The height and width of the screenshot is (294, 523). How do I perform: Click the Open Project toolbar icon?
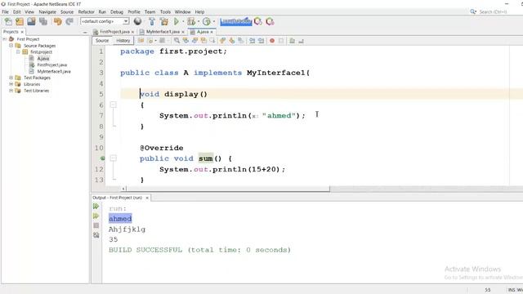[x=31, y=22]
